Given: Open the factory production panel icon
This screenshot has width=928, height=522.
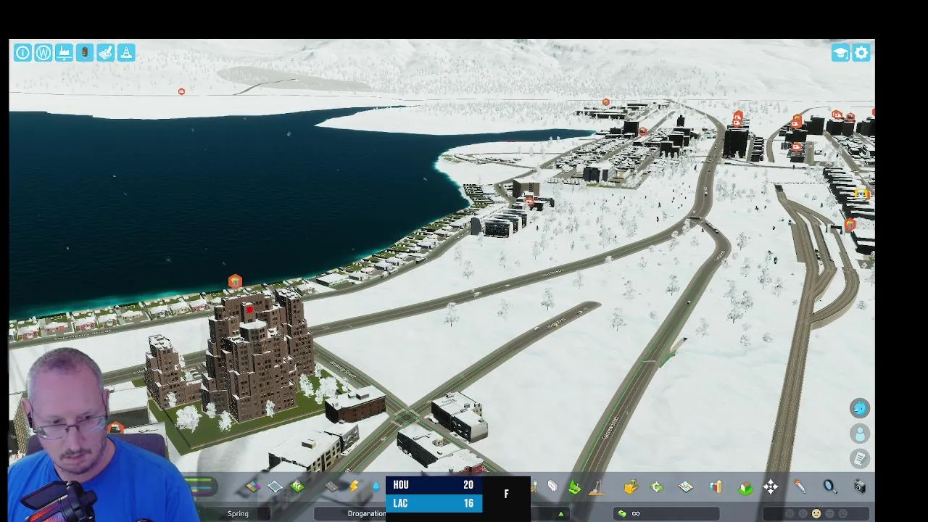Looking at the screenshot, I should (64, 52).
